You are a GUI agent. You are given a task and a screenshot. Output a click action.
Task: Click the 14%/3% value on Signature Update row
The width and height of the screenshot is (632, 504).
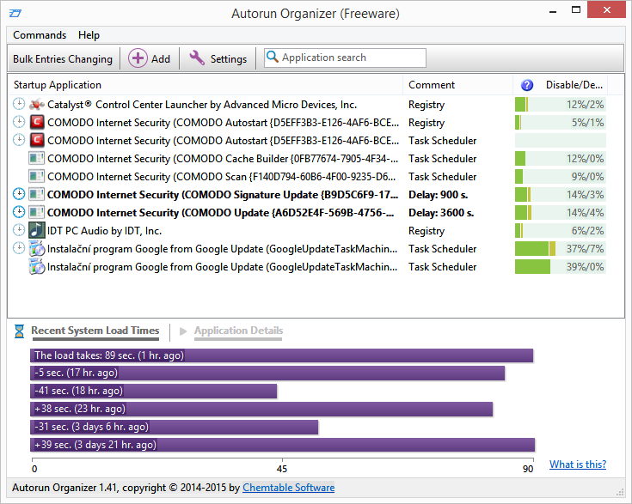click(586, 195)
